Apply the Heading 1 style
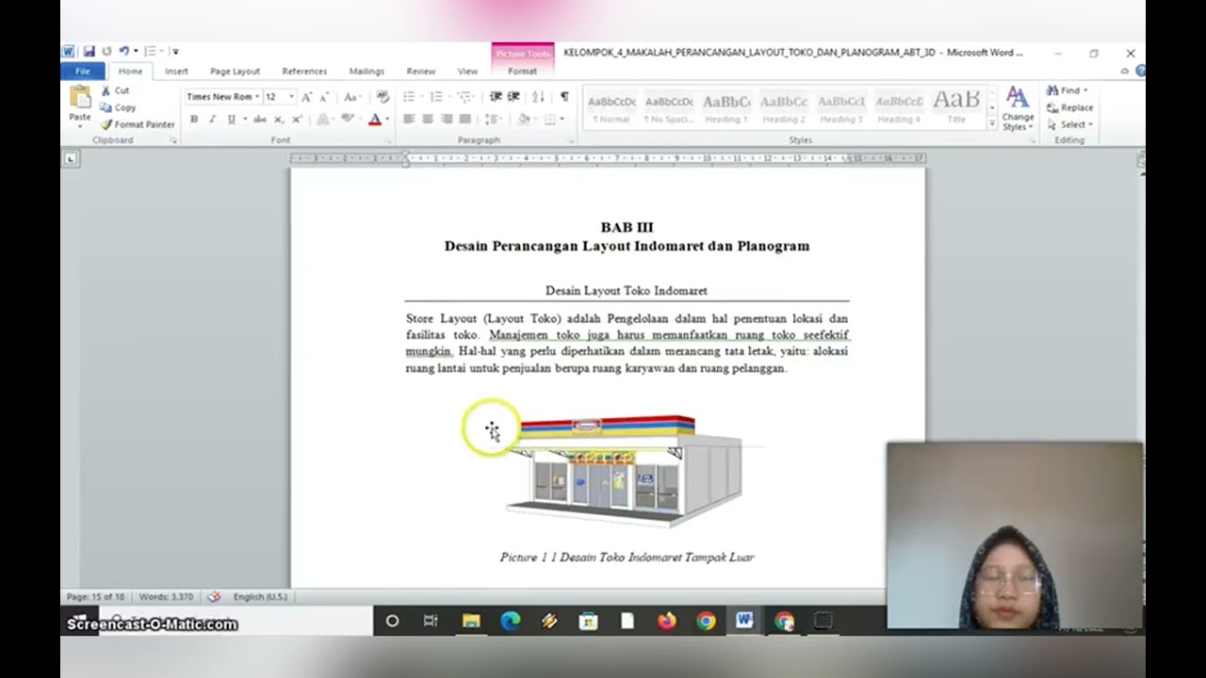 pos(726,109)
